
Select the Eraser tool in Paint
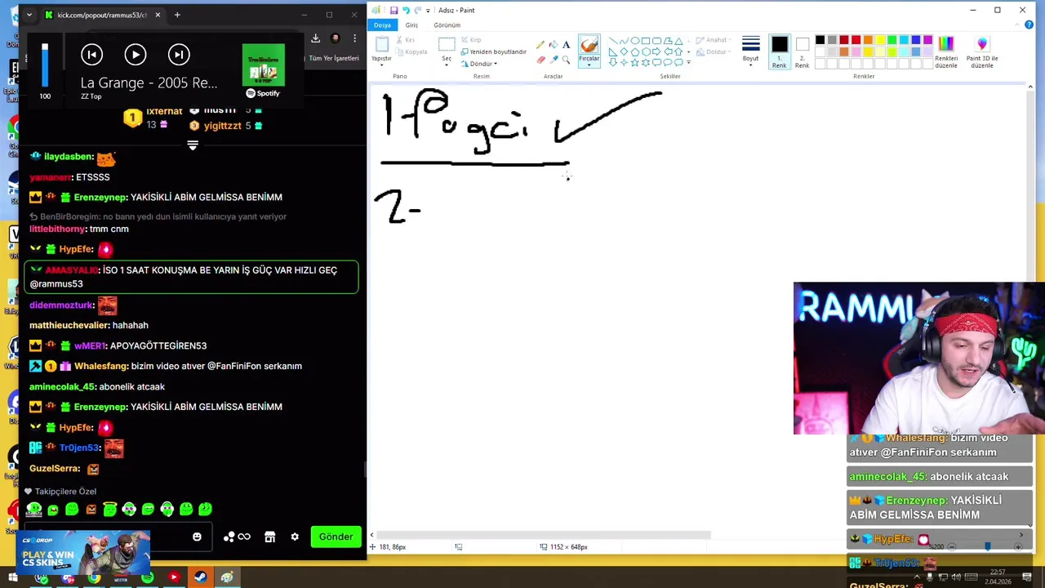click(x=540, y=60)
